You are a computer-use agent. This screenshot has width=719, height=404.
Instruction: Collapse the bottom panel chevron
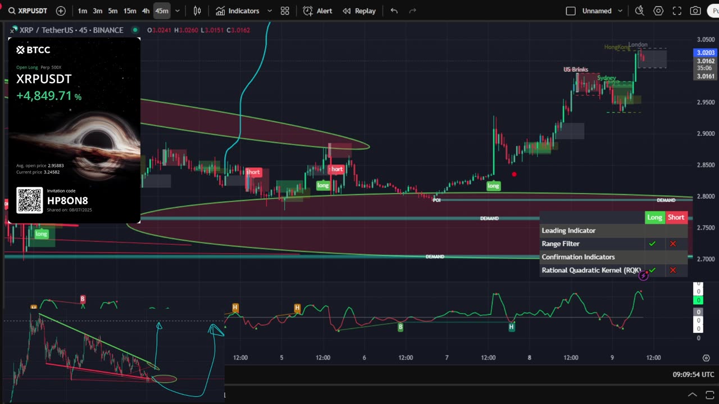pos(693,394)
